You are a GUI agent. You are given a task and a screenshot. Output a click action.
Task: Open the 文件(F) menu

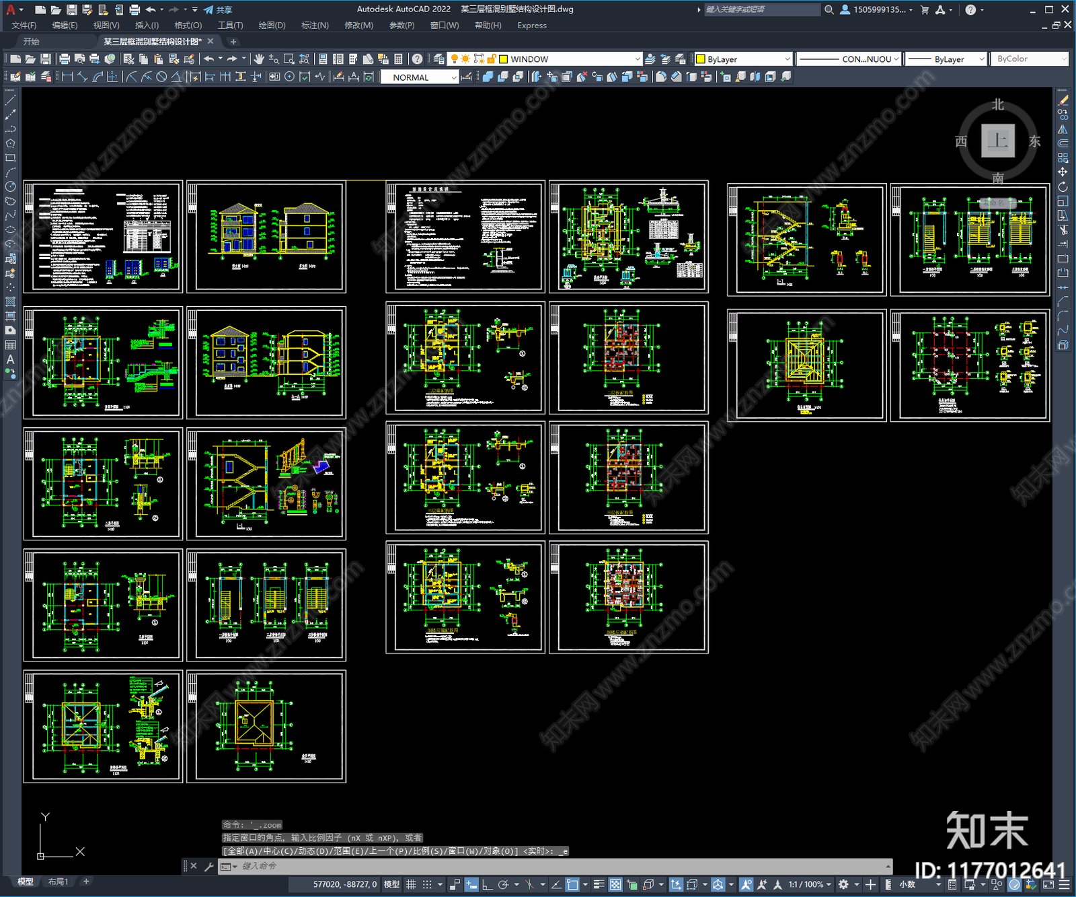pyautogui.click(x=24, y=26)
